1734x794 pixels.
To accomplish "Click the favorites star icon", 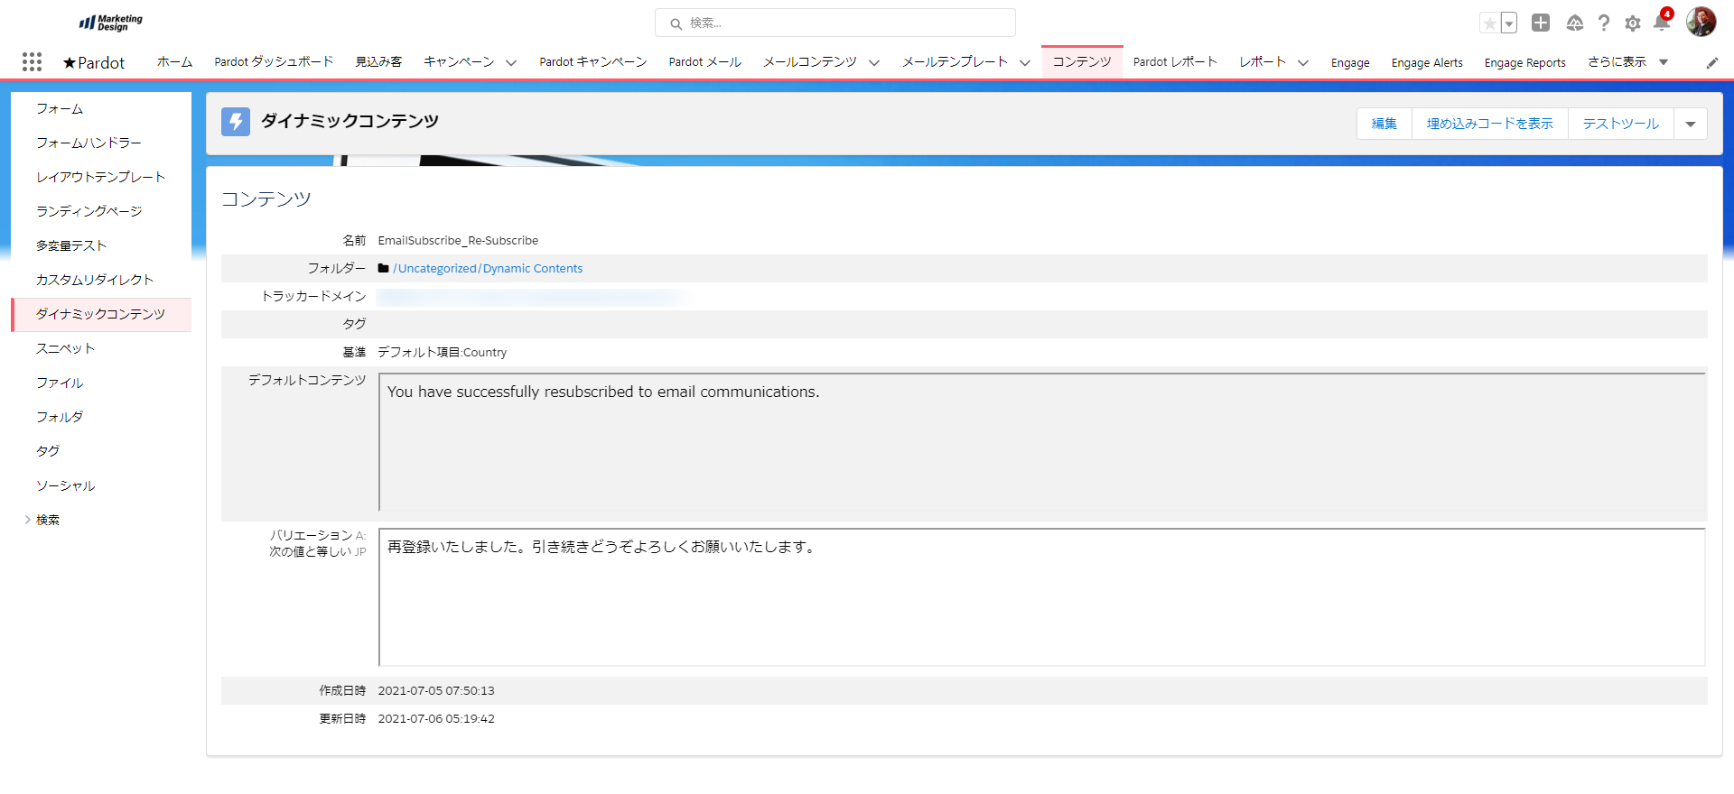I will pos(1489,23).
